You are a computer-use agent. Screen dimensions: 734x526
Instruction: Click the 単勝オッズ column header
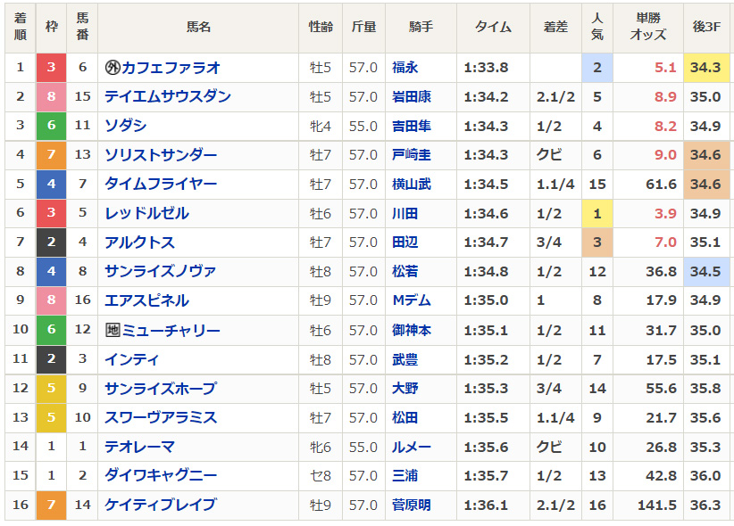point(648,27)
